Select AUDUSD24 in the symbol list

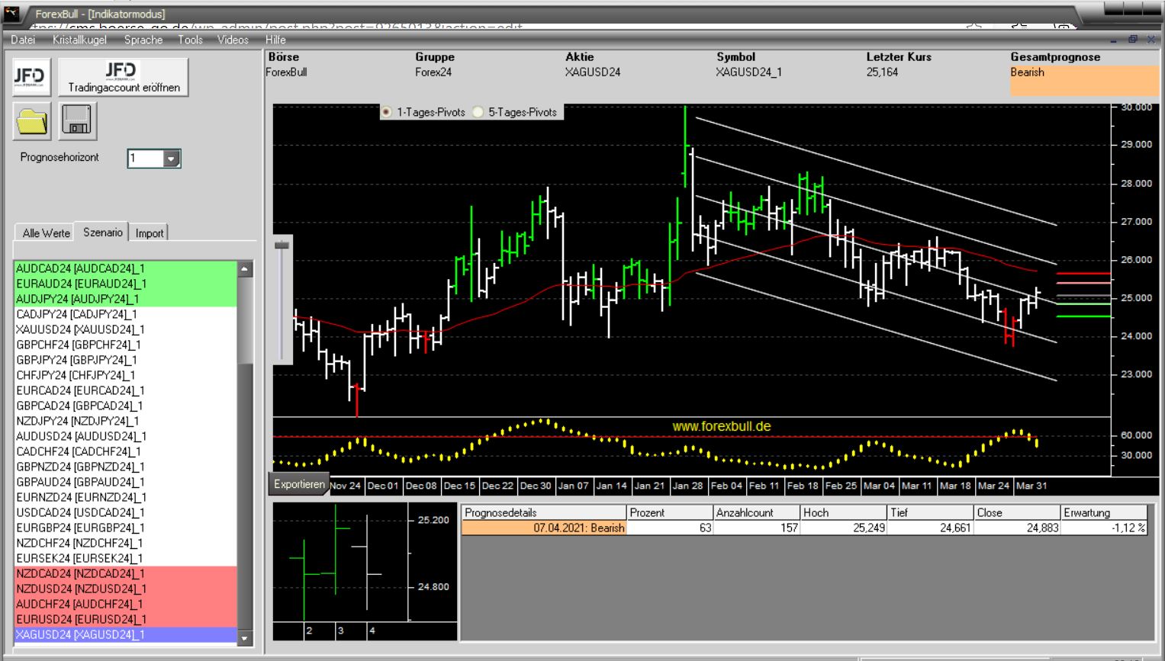[126, 436]
